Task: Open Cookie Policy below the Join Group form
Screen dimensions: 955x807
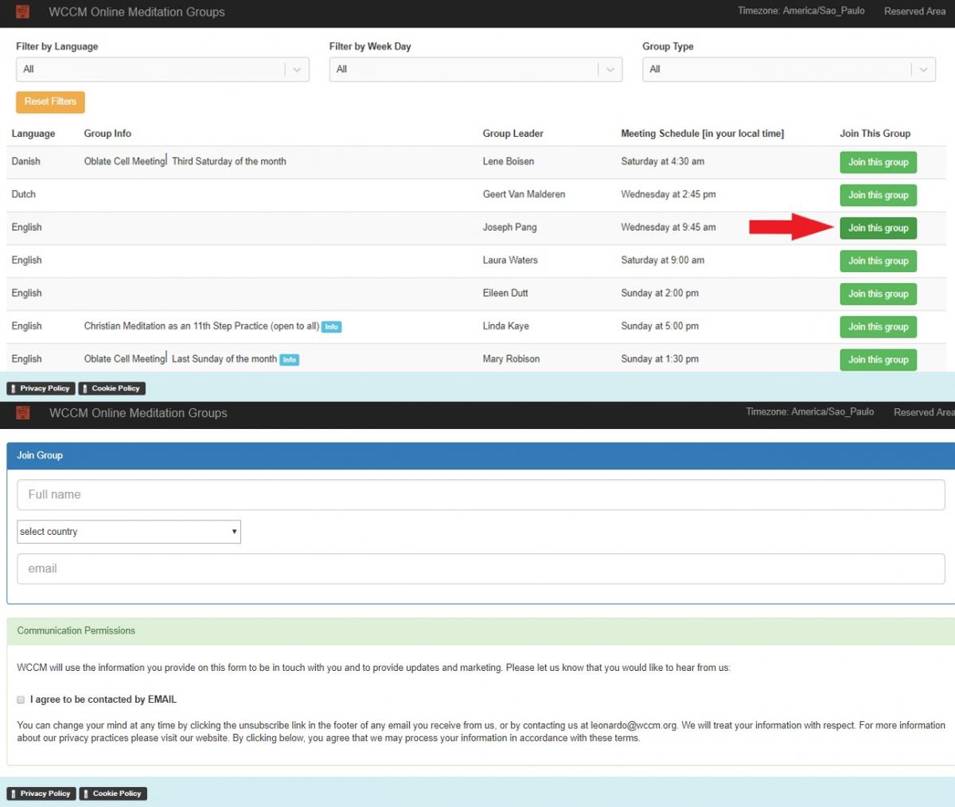Action: click(x=113, y=793)
